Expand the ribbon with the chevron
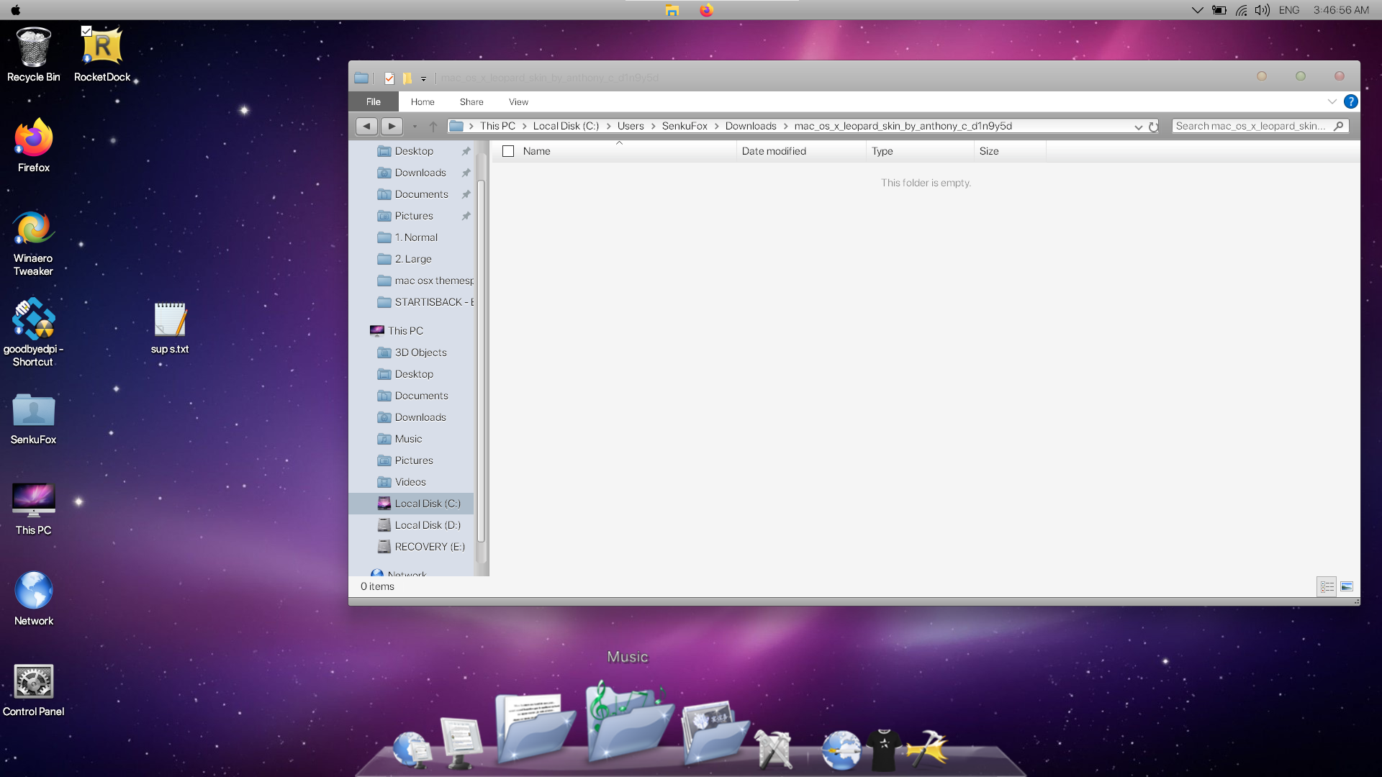The width and height of the screenshot is (1382, 777). [x=1332, y=101]
